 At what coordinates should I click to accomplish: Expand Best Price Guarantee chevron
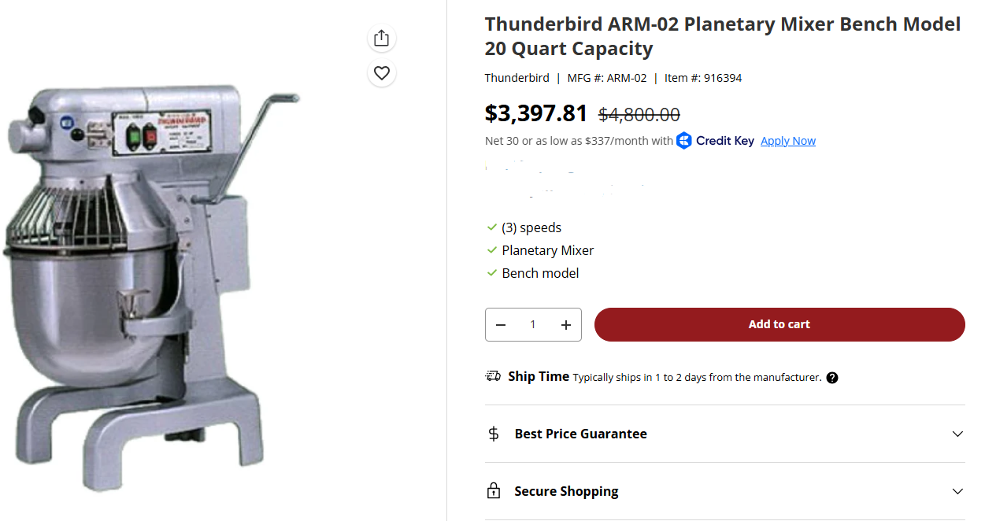click(x=957, y=434)
